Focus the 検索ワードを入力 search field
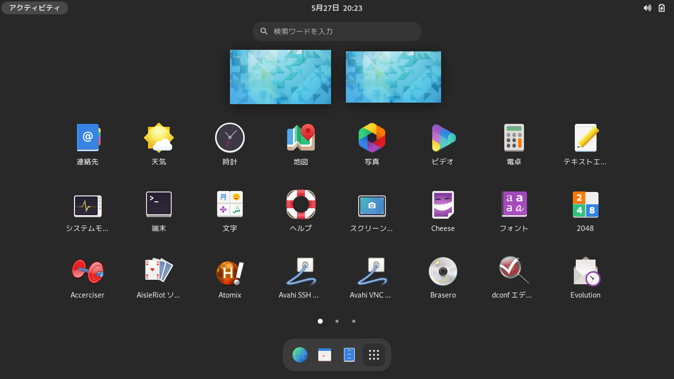The height and width of the screenshot is (379, 674). pyautogui.click(x=337, y=31)
